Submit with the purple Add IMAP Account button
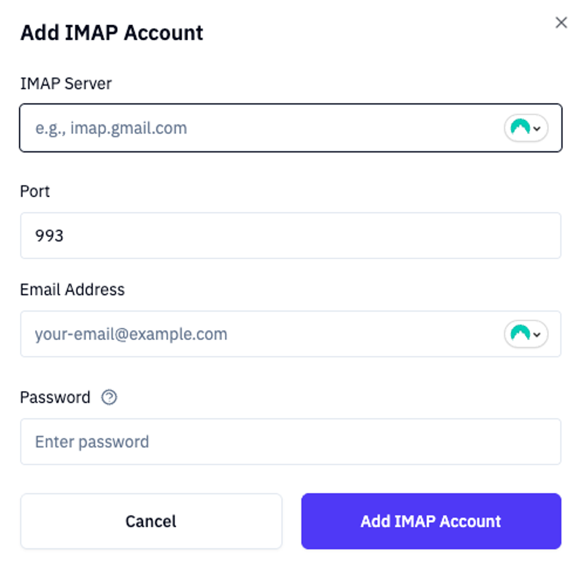Screen dimensions: 581x569 point(431,521)
